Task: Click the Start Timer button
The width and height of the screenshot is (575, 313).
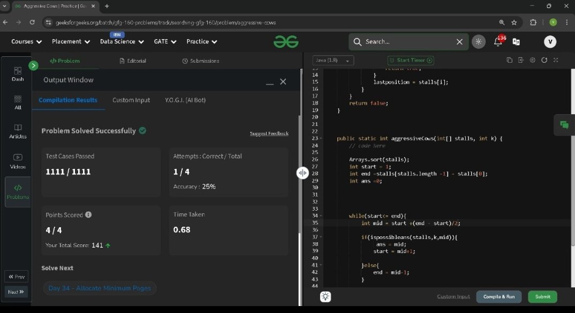Action: pos(411,60)
